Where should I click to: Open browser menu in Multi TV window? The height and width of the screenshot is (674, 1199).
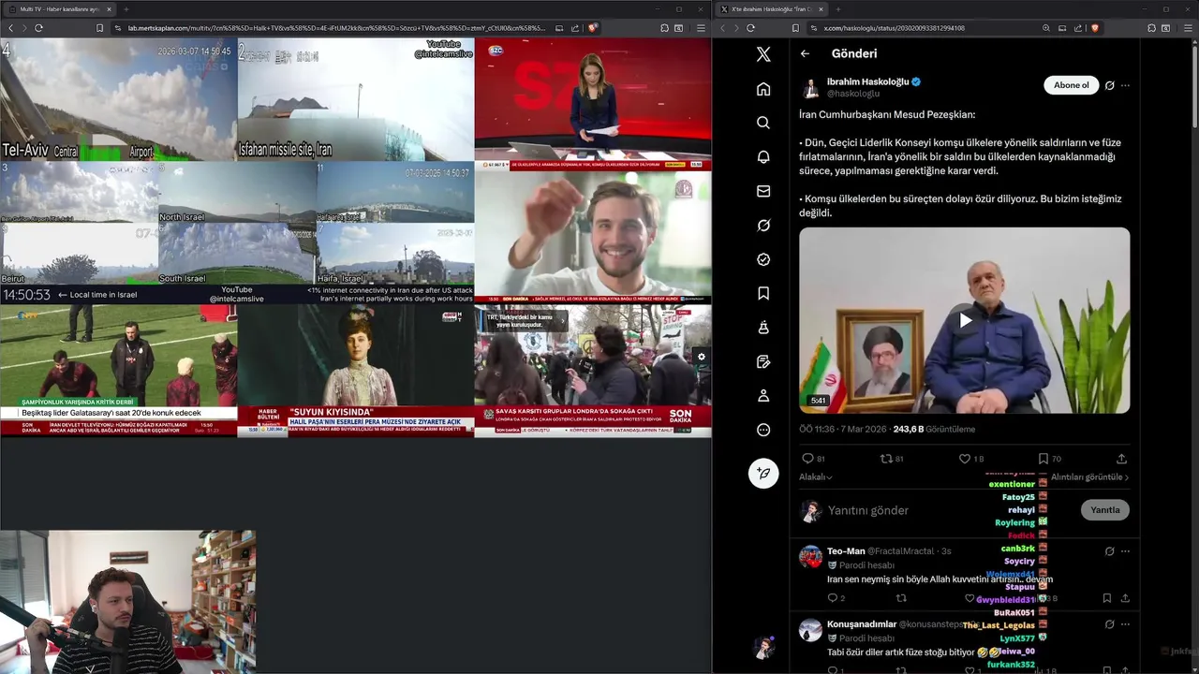(x=700, y=28)
